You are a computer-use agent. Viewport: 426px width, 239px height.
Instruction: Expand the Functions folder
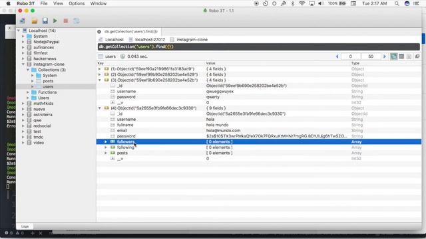[x=28, y=92]
